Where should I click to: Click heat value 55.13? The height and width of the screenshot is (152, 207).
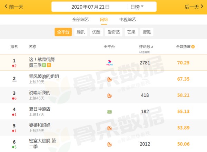(183, 112)
